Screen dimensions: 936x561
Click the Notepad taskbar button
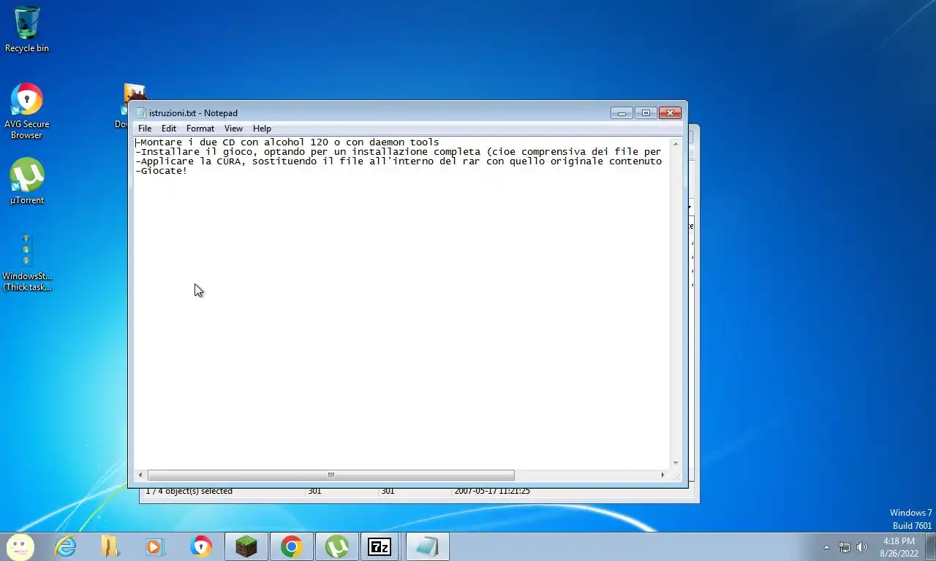coord(427,546)
